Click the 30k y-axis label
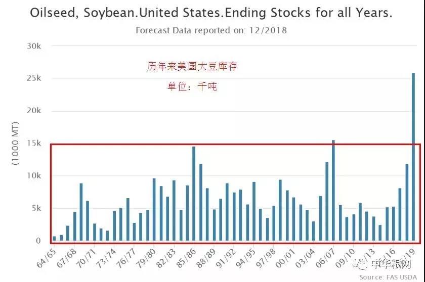 tap(34, 46)
